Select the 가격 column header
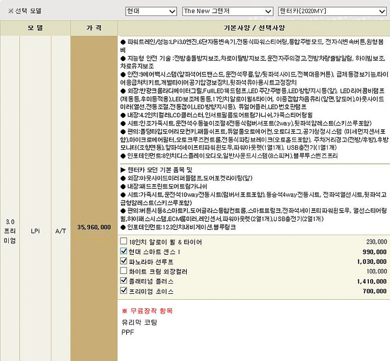 pos(94,27)
